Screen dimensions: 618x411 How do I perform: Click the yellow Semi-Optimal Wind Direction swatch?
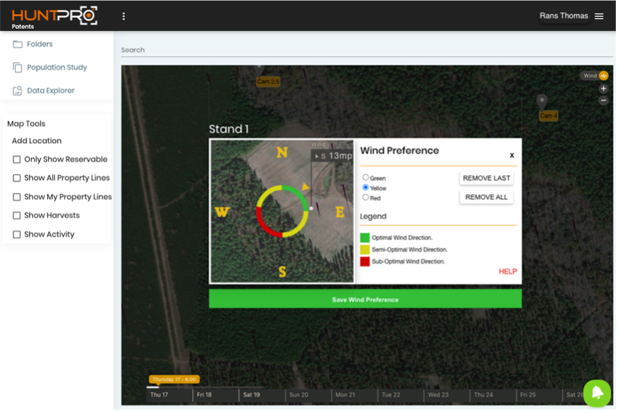tap(365, 249)
